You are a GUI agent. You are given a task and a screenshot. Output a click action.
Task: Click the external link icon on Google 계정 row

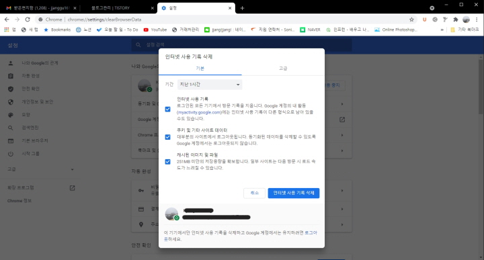342,120
